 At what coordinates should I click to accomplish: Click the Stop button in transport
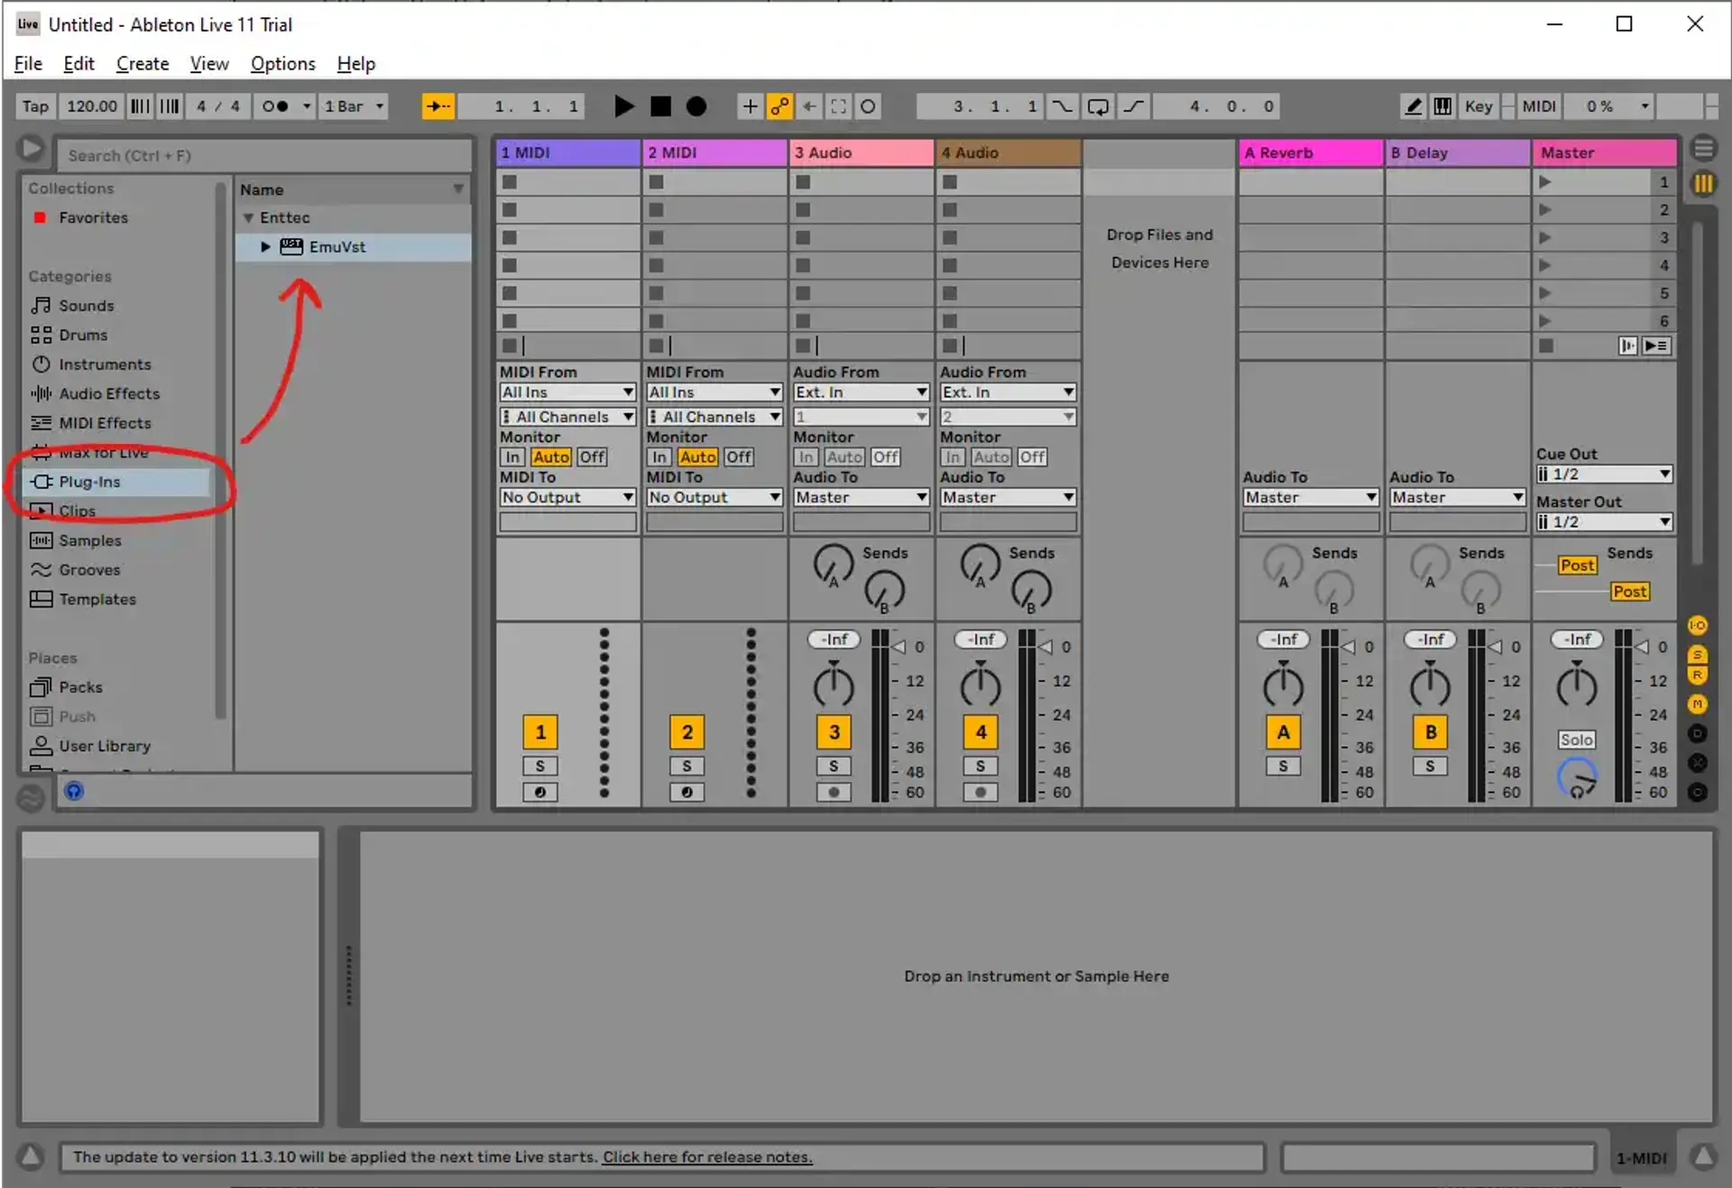point(660,106)
